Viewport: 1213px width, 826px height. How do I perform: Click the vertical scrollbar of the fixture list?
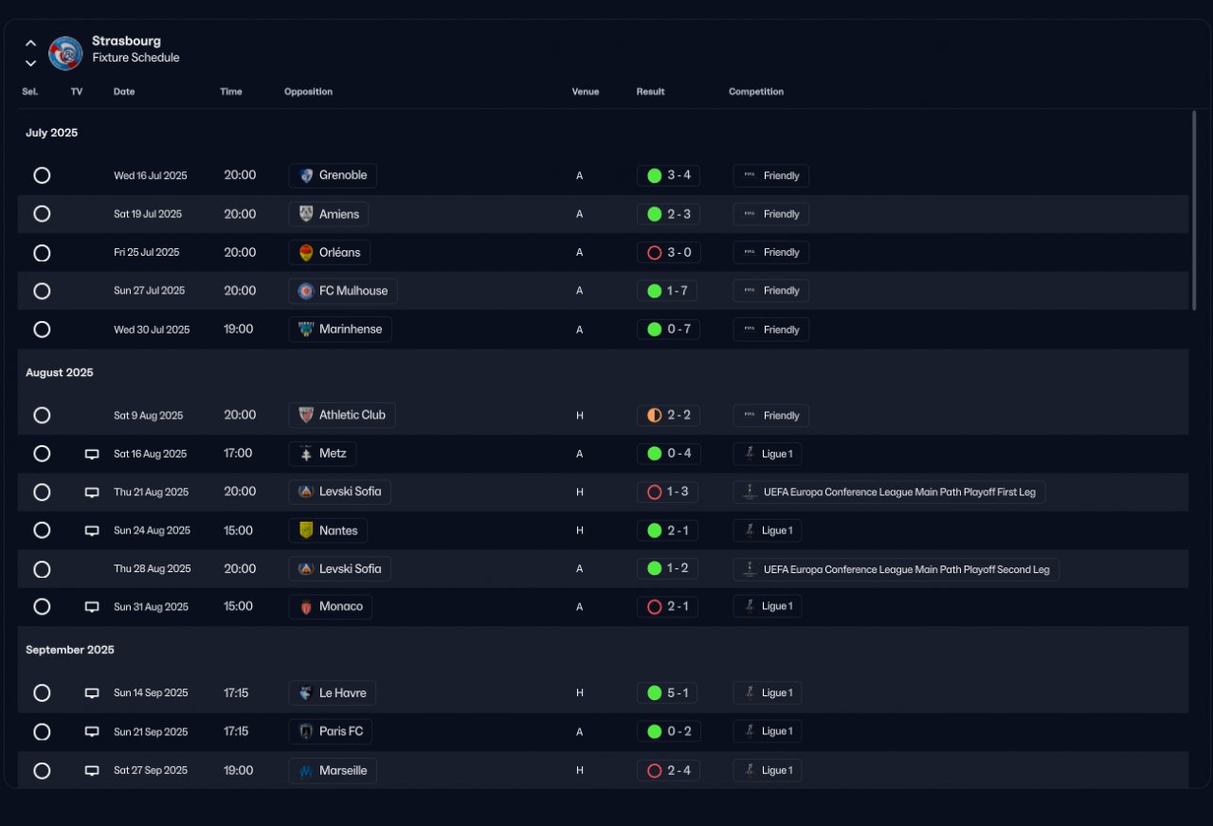pyautogui.click(x=1194, y=210)
